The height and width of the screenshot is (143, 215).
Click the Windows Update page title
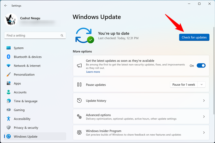[97, 17]
